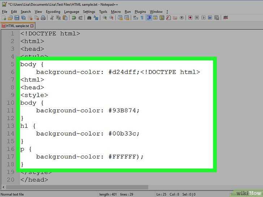Click the scroll left arrow button

[3, 187]
